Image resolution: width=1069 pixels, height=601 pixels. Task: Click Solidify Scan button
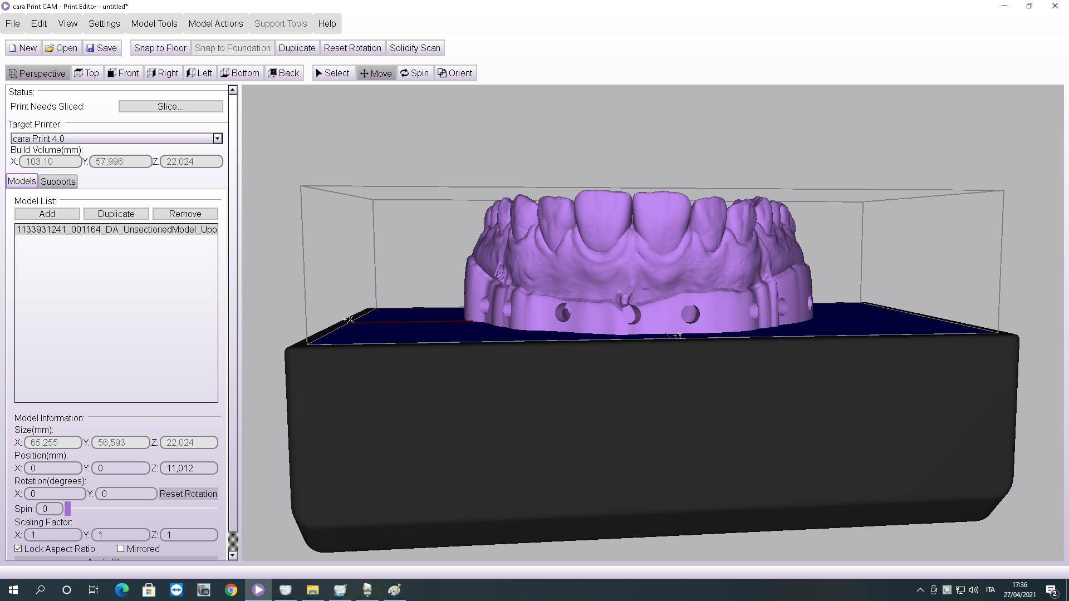(x=415, y=48)
